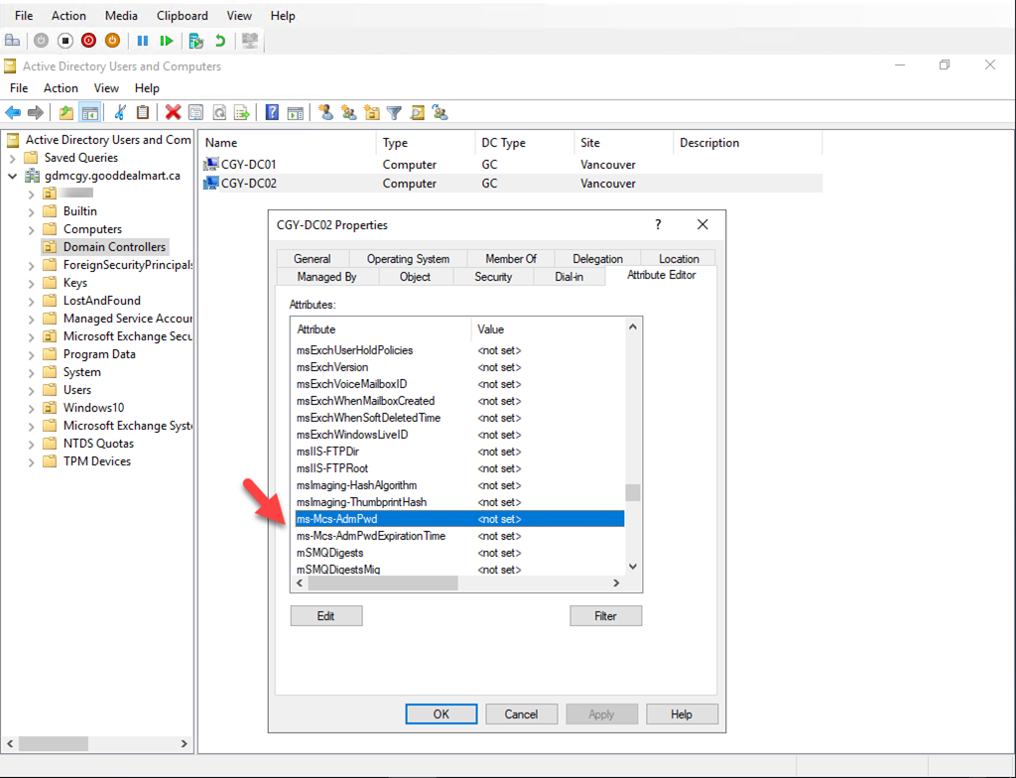1016x778 pixels.
Task: Open the VM window Media menu
Action: point(121,16)
